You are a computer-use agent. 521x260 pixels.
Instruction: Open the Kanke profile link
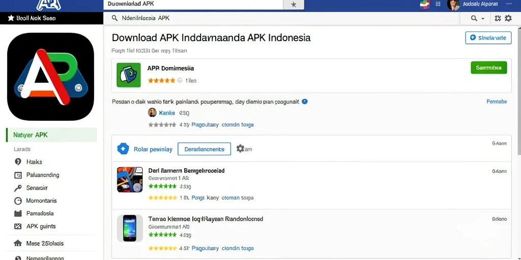167,113
